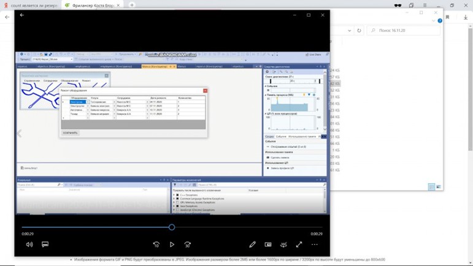Image resolution: width=473 pixels, height=266 pixels.
Task: Open the 'Использование памяти' diagnostics tab
Action: coord(302,137)
